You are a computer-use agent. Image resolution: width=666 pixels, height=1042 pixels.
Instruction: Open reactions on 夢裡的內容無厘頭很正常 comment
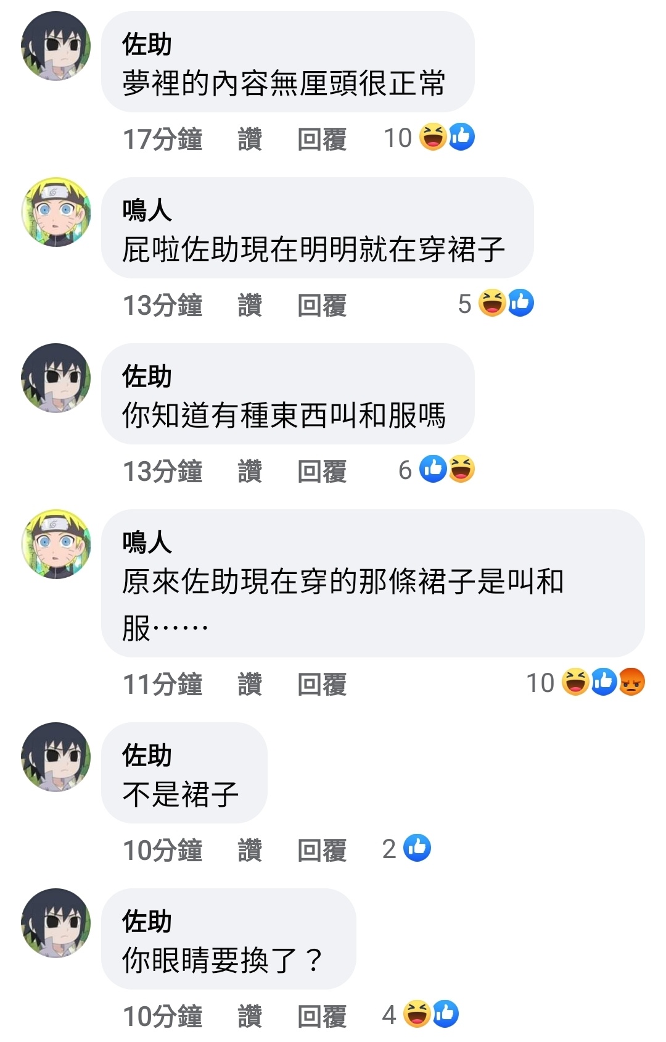coord(429,137)
